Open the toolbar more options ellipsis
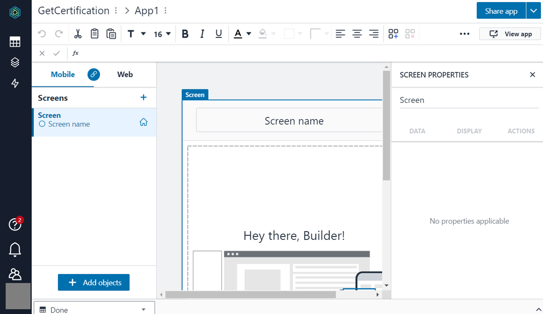This screenshot has width=543, height=314. click(464, 34)
